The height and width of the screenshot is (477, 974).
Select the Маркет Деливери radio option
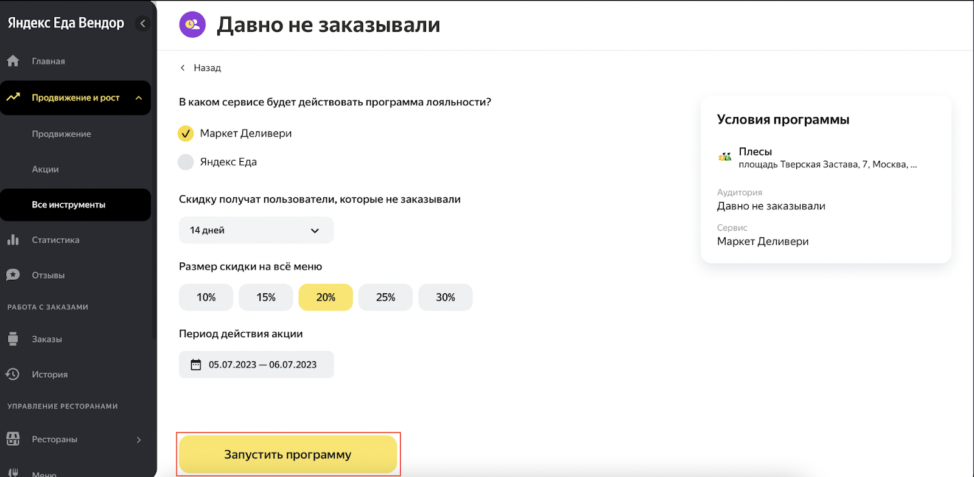186,133
